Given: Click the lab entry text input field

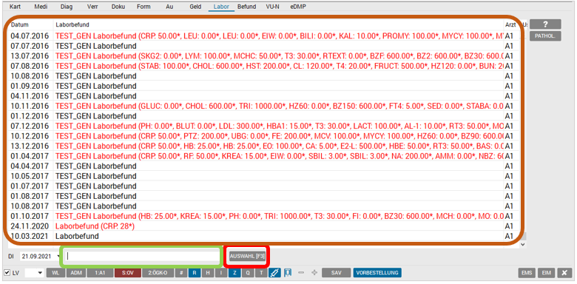Looking at the screenshot, I should 142,257.
